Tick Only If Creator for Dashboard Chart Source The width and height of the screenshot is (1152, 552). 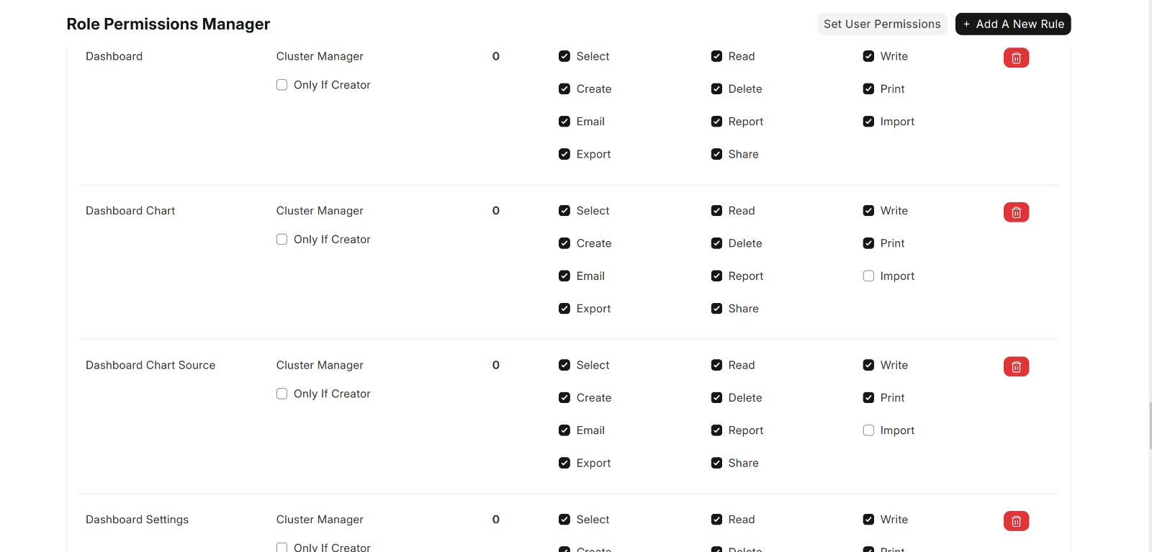[x=282, y=394]
